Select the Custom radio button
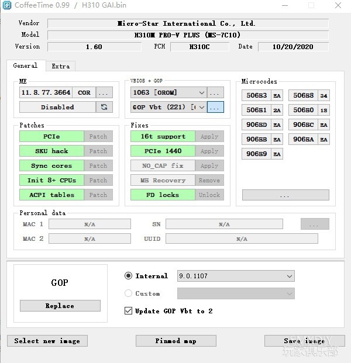Viewport: 351px width, 363px height. tap(128, 293)
